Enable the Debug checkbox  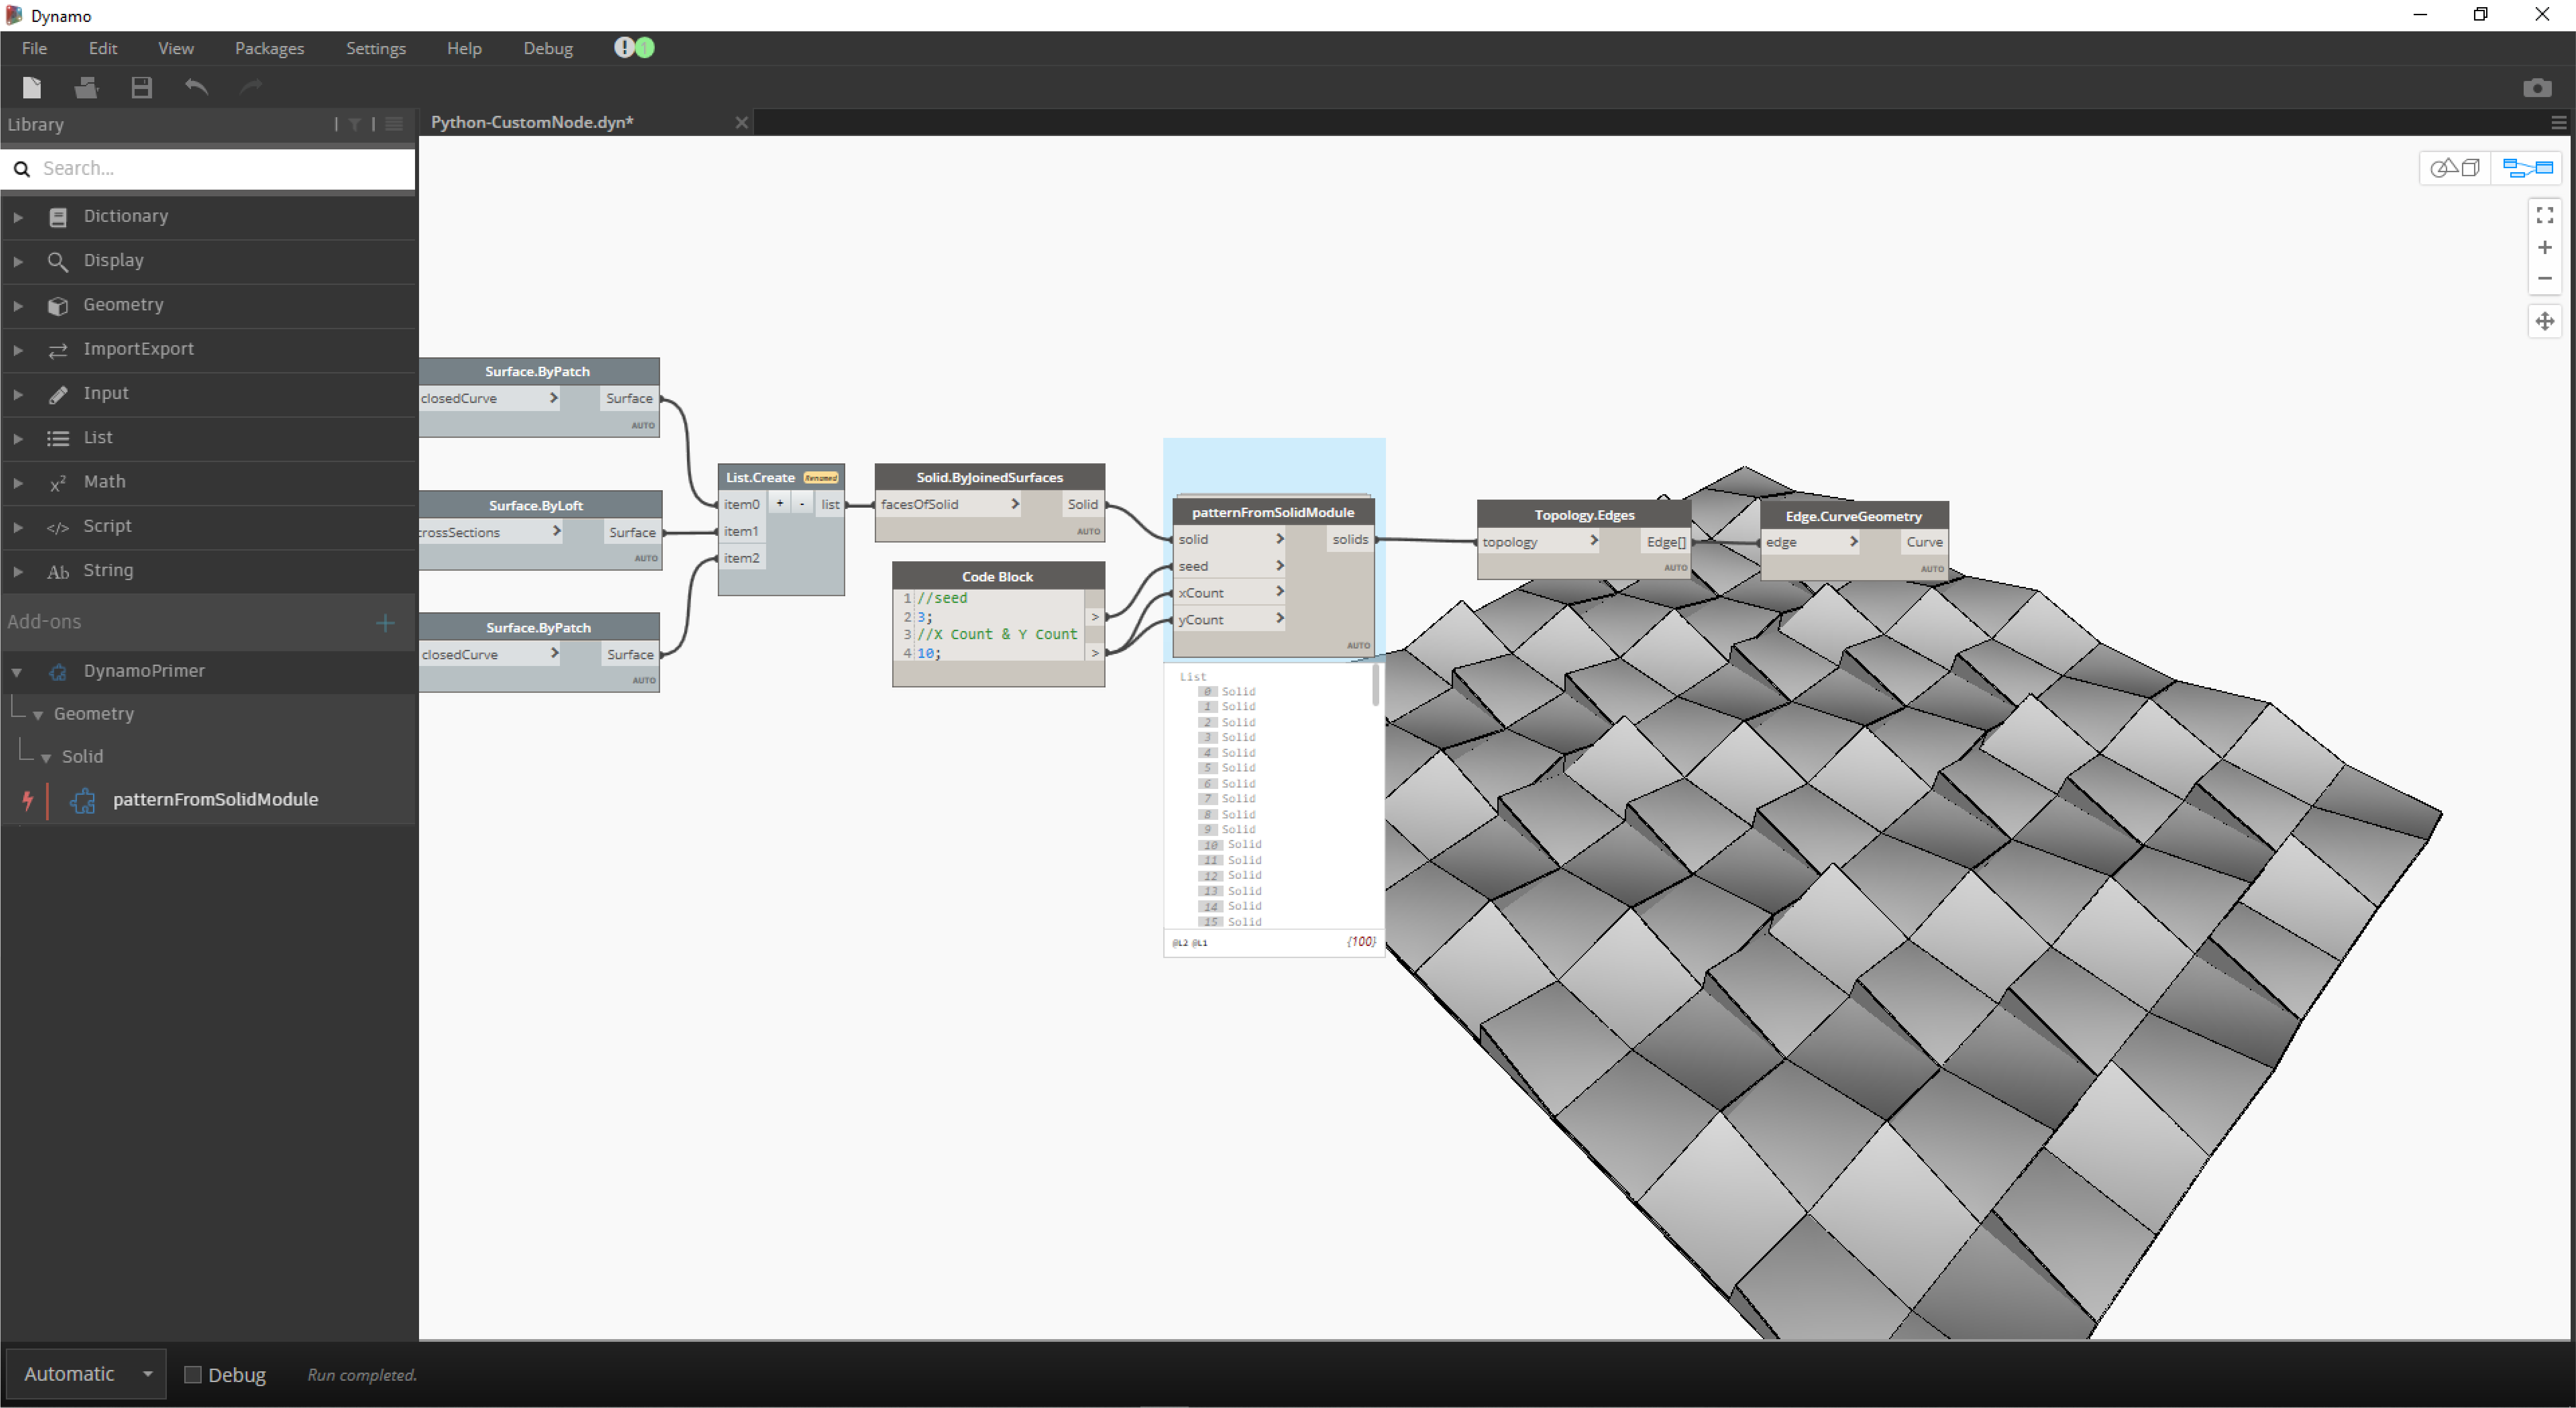193,1374
